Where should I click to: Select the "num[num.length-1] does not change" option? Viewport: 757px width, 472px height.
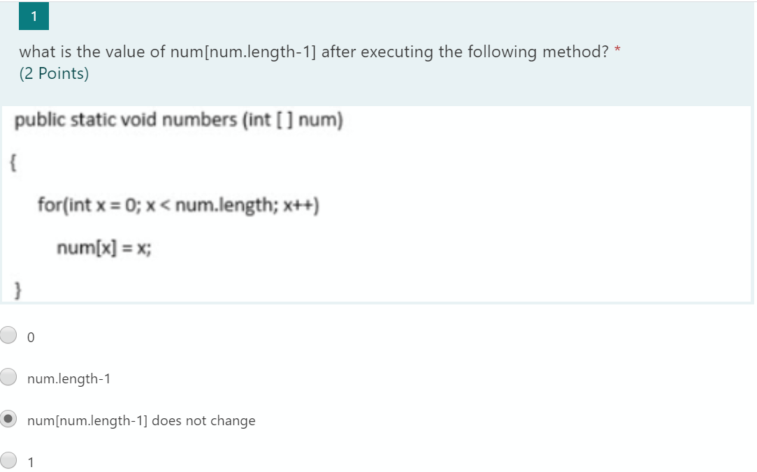click(x=8, y=419)
